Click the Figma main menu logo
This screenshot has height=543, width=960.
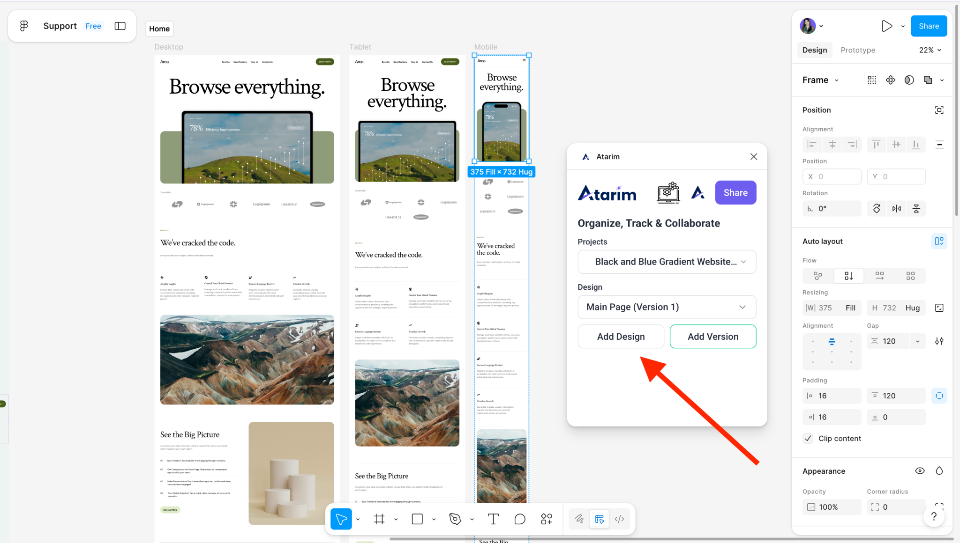24,26
